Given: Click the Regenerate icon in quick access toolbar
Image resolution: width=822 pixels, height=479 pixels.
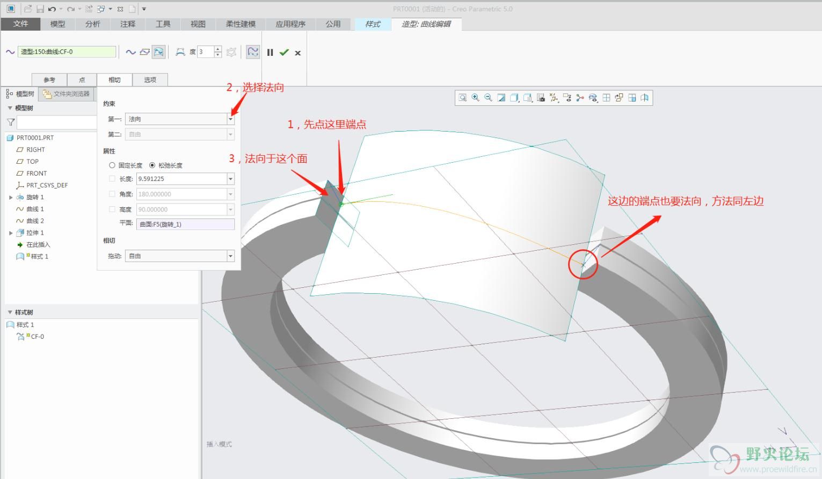Looking at the screenshot, I should click(89, 9).
